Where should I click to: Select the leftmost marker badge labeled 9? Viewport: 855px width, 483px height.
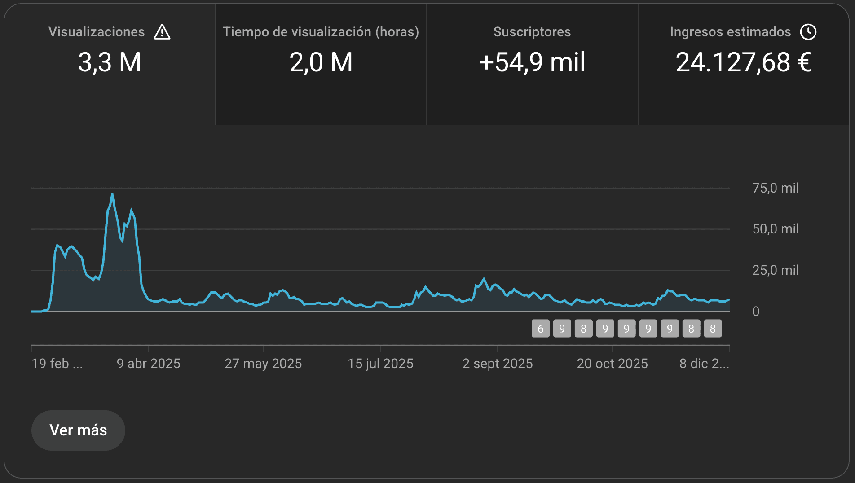point(562,329)
